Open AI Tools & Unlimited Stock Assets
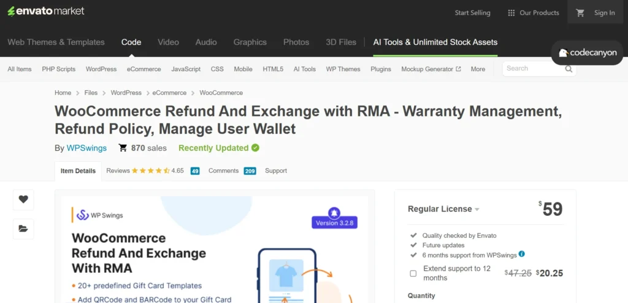The image size is (628, 303). tap(435, 42)
